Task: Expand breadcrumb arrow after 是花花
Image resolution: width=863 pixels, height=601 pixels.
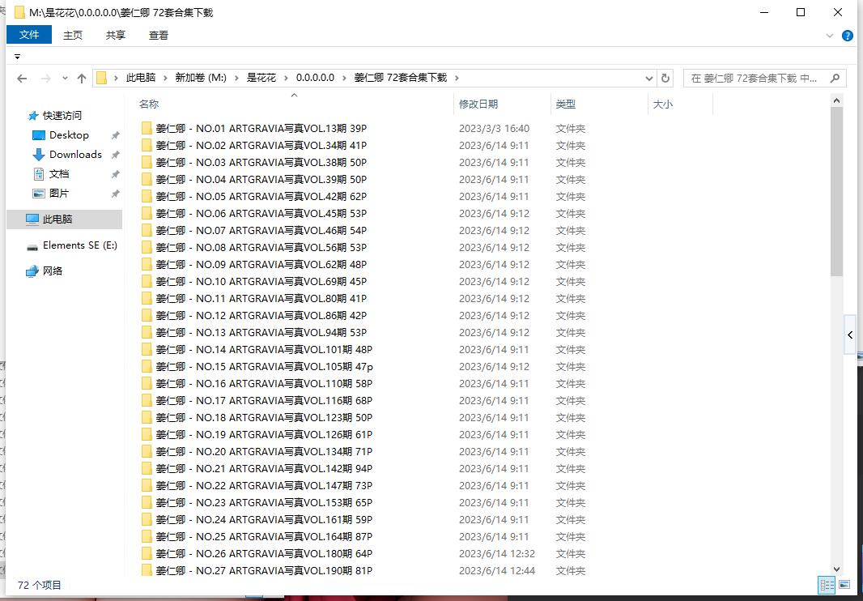Action: point(287,79)
